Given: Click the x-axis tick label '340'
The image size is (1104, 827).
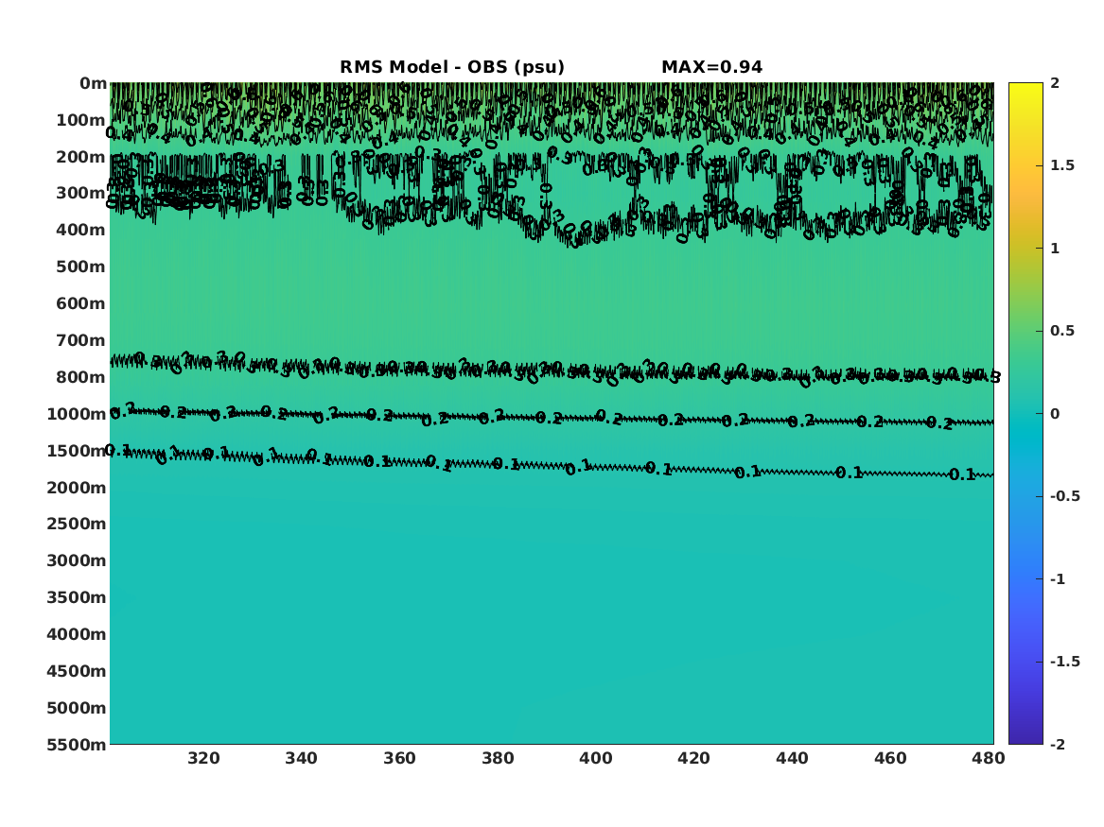Looking at the screenshot, I should pos(302,758).
